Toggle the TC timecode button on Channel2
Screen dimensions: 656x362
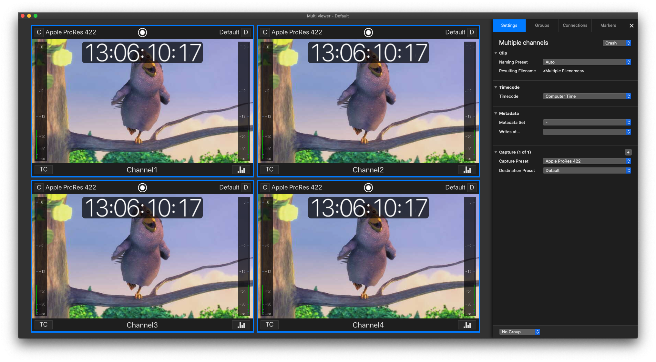(x=270, y=170)
